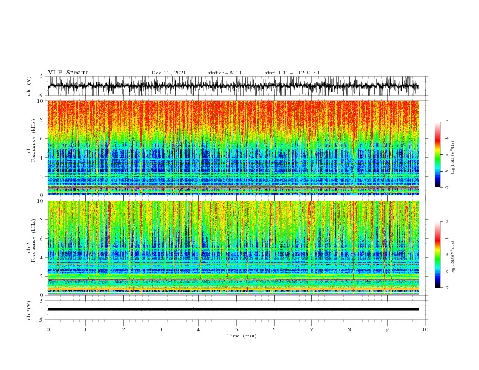Click the 'VLF Spectra' title text
The image size is (479, 370).
[x=68, y=73]
